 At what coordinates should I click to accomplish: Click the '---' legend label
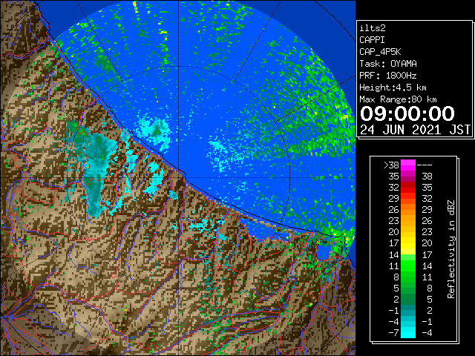click(x=425, y=165)
